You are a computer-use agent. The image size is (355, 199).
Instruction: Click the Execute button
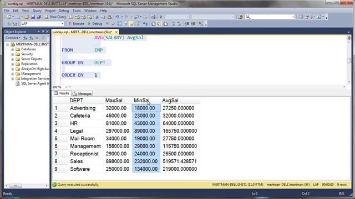[x=77, y=24]
